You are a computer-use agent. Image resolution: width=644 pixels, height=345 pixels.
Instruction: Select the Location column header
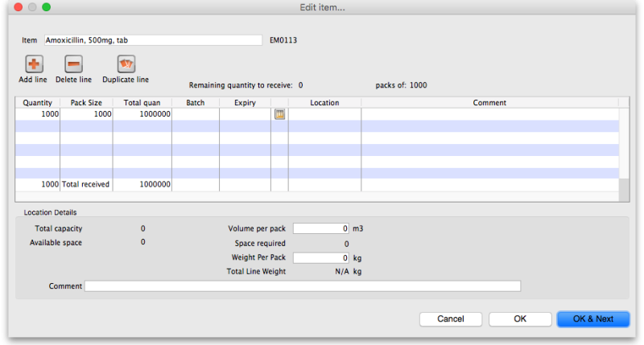point(324,103)
